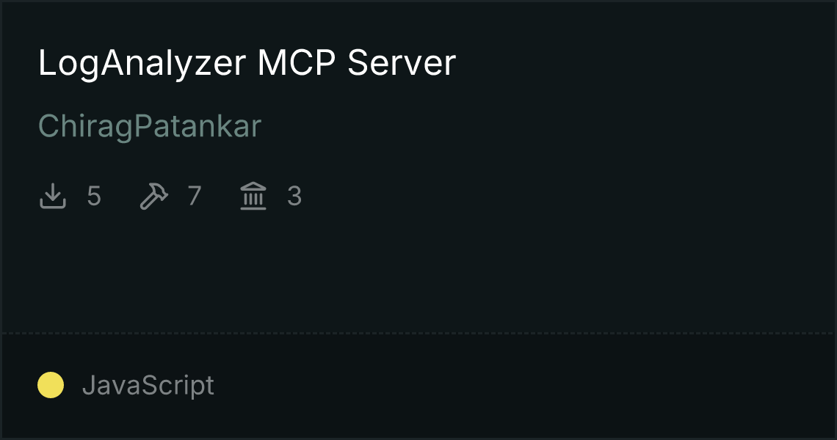The width and height of the screenshot is (837, 440).
Task: Click the empty footer area beside JavaScript
Action: 523,386
